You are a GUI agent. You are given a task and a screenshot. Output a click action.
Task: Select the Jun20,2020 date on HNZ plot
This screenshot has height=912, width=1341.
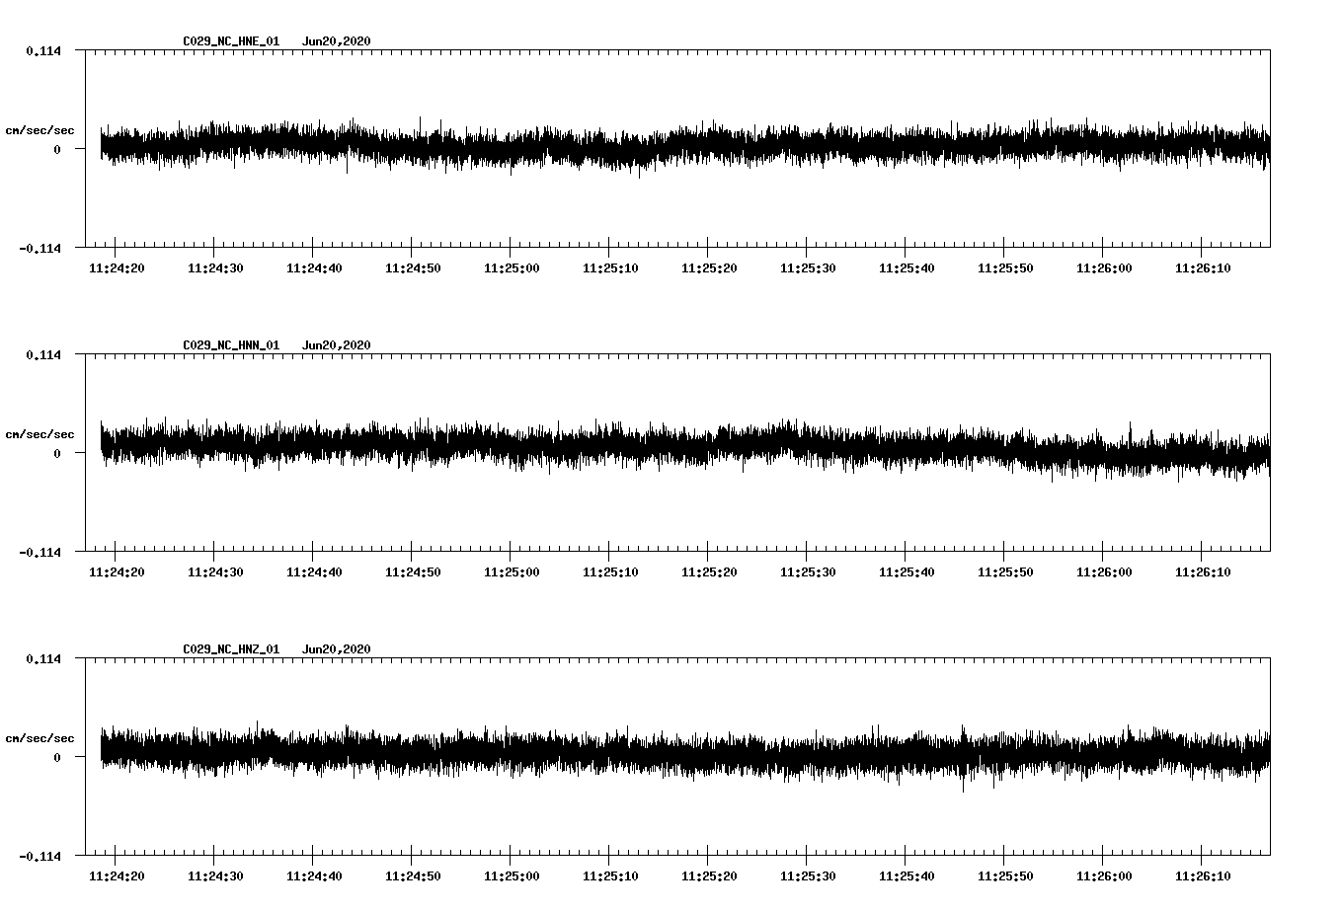tap(337, 649)
